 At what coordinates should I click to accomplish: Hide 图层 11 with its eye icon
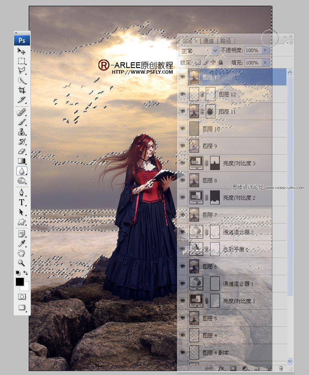(183, 111)
